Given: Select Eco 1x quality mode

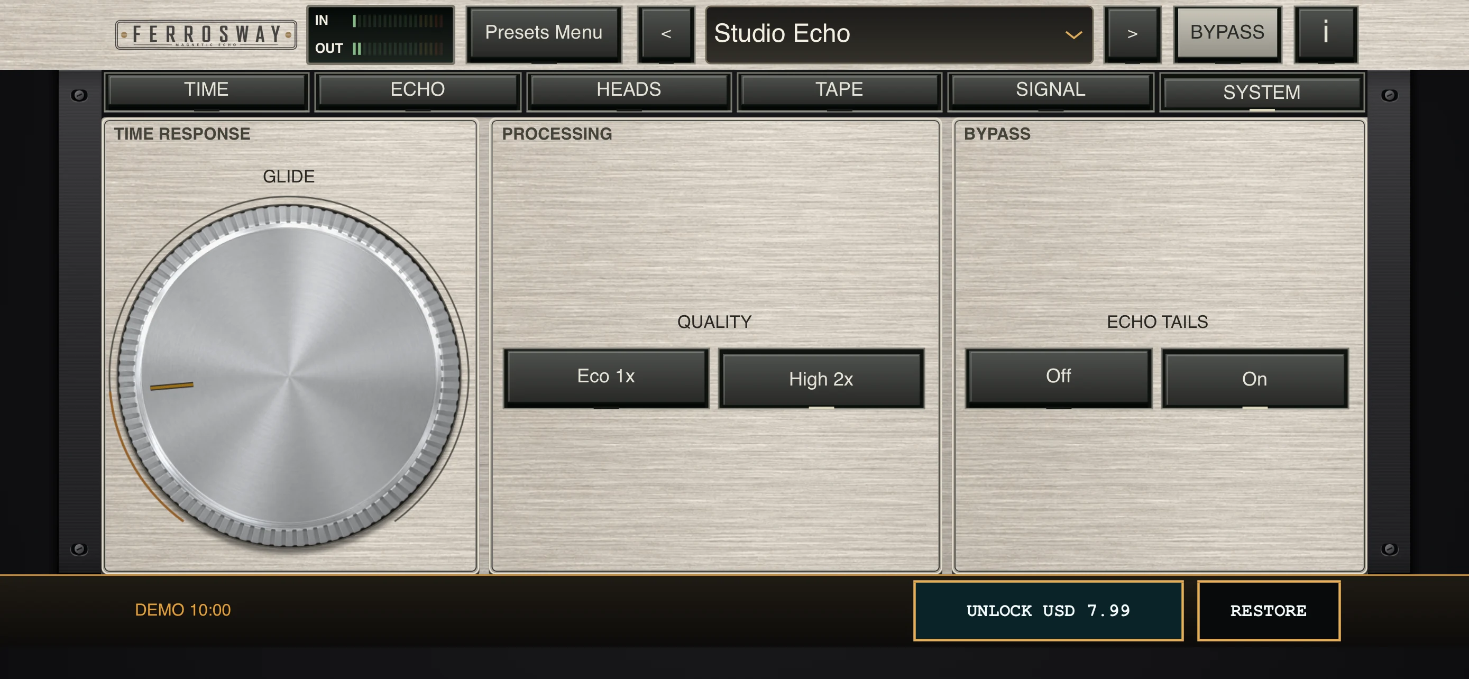Looking at the screenshot, I should click(605, 378).
